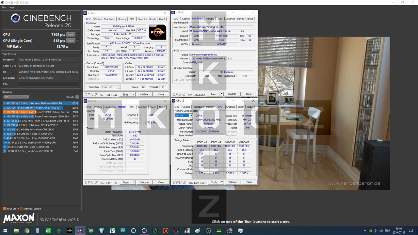Click the Core Speed 4398.97 MHz value

point(110,67)
